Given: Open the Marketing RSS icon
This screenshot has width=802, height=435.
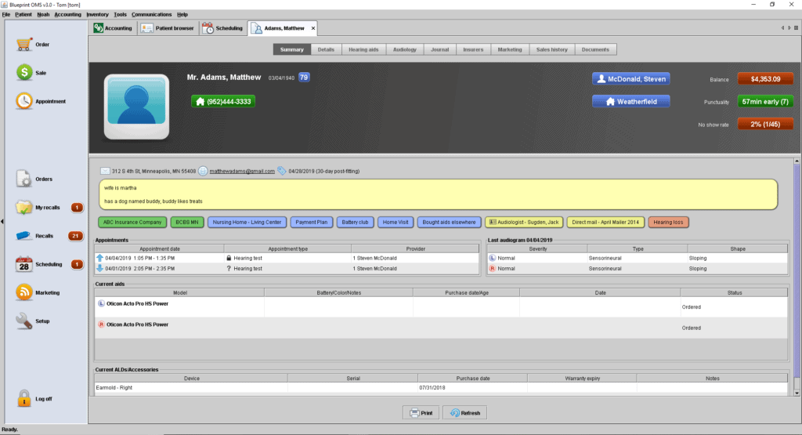Looking at the screenshot, I should click(x=23, y=292).
